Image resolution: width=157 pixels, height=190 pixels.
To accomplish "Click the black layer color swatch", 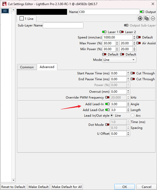I will click(x=42, y=12).
